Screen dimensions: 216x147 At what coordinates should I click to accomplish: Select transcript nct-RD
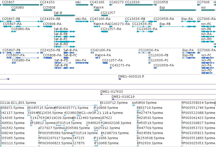point(208,42)
